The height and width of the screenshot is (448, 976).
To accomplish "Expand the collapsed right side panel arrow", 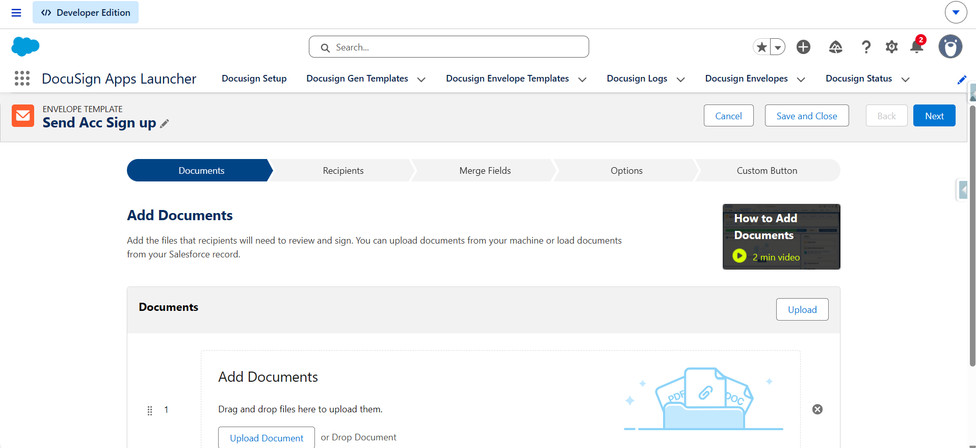I will (x=963, y=190).
